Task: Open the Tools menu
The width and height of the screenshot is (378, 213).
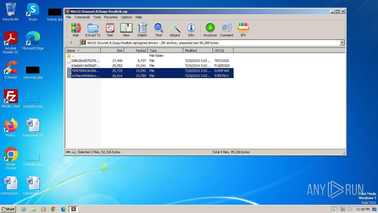Action: (x=97, y=17)
